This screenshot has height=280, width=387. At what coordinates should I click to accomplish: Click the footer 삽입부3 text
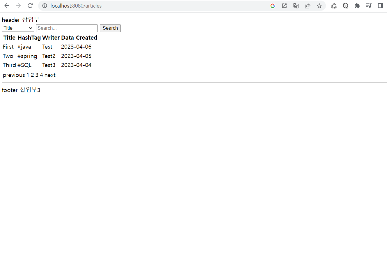21,90
